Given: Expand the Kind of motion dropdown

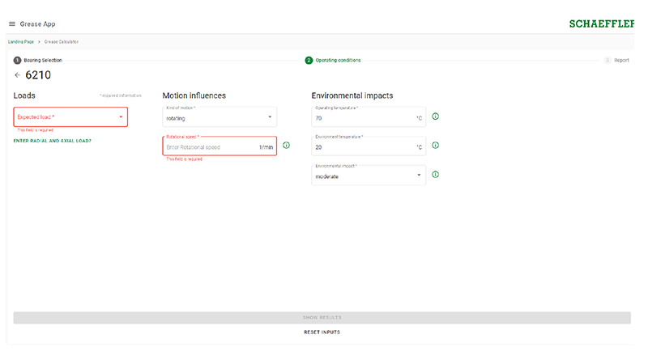Looking at the screenshot, I should coord(220,117).
